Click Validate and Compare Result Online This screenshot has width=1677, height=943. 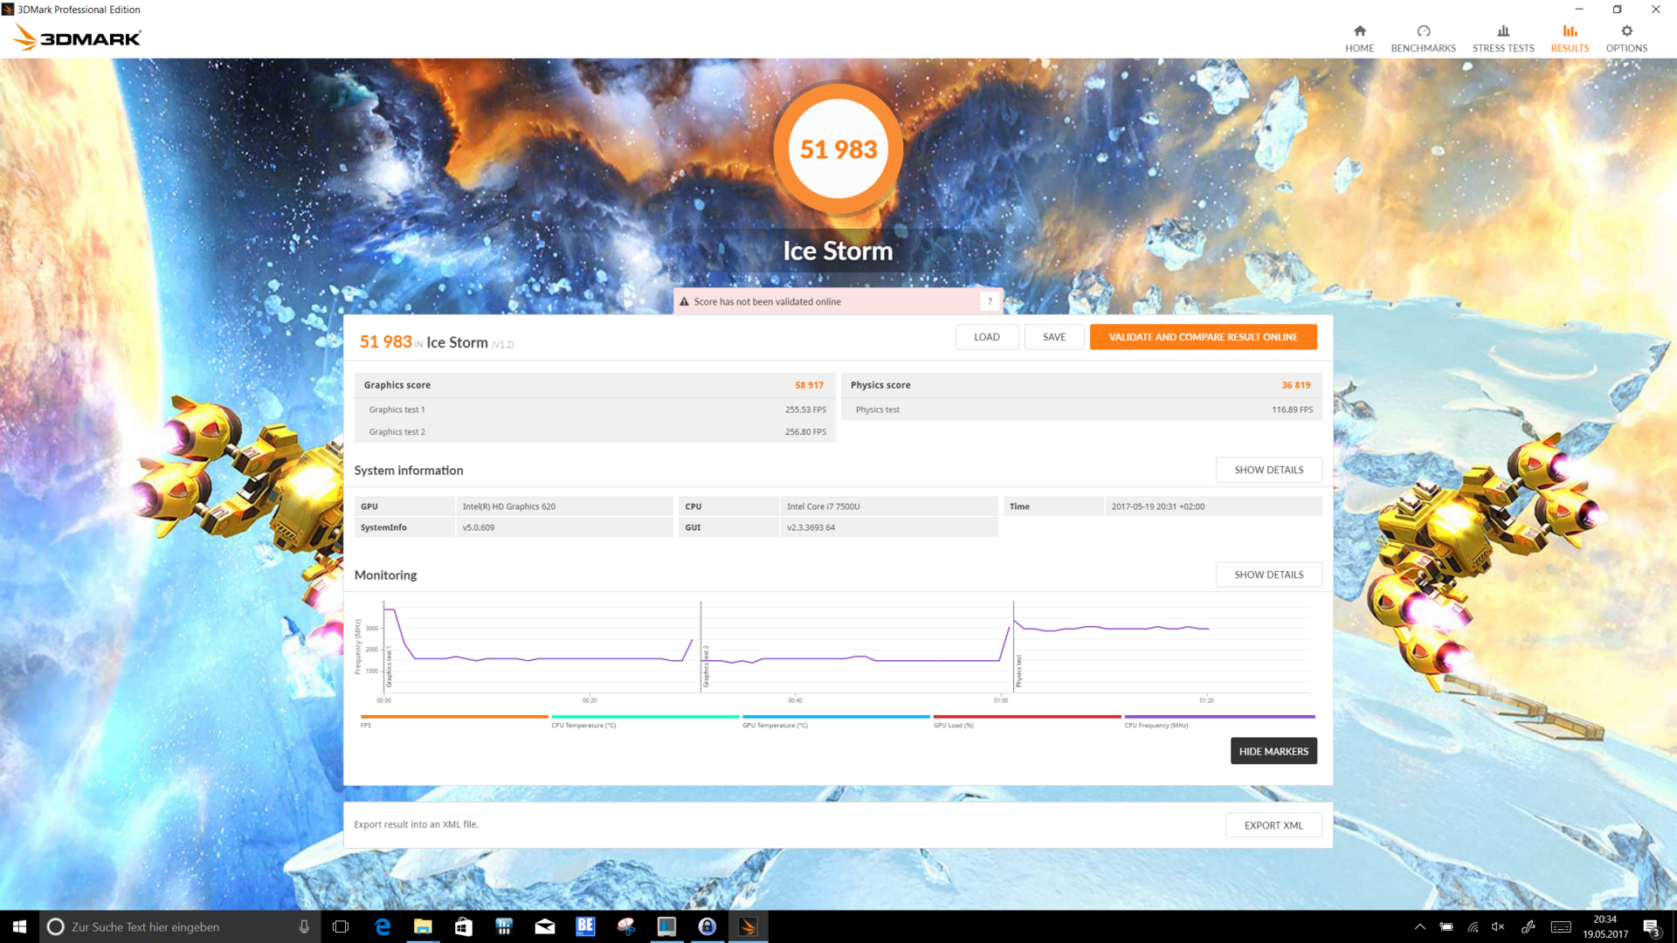pyautogui.click(x=1203, y=337)
